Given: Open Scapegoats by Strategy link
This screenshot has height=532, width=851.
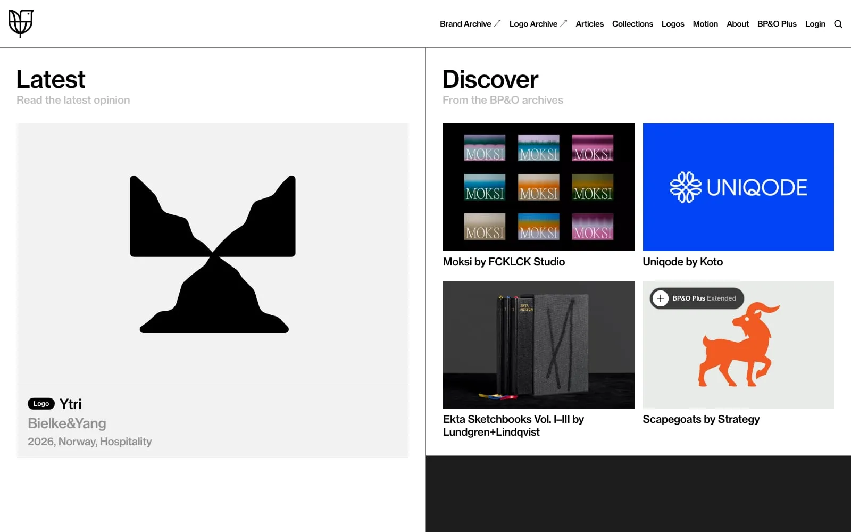Looking at the screenshot, I should 701,419.
